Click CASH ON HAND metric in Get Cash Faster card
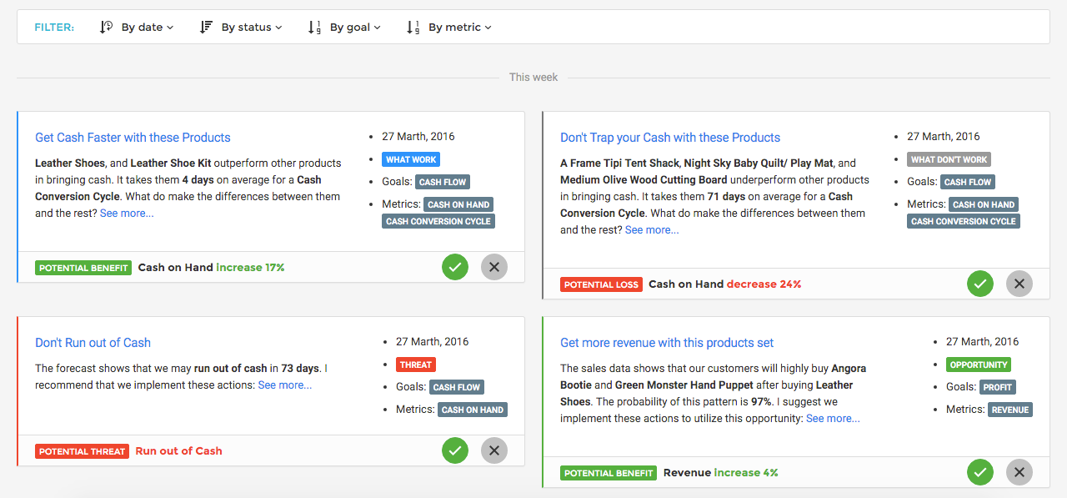The width and height of the screenshot is (1067, 498). pos(458,204)
